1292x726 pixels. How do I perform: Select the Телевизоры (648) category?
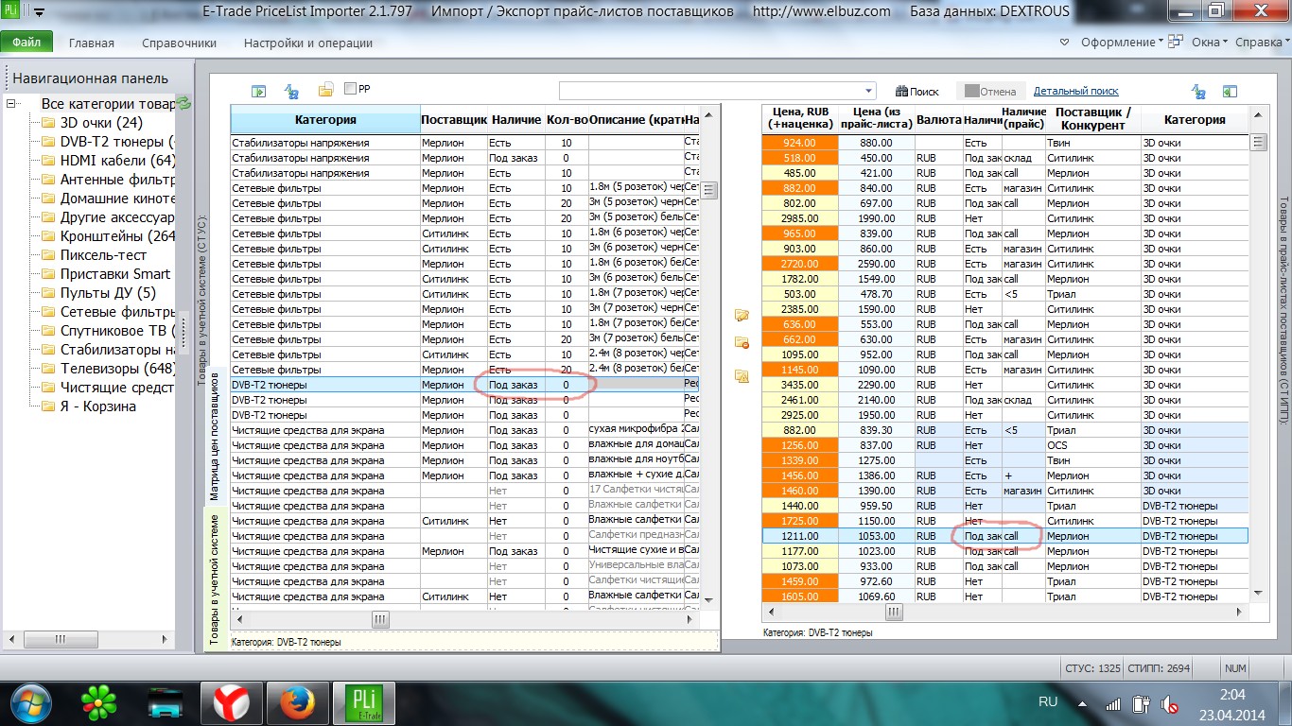tap(117, 369)
